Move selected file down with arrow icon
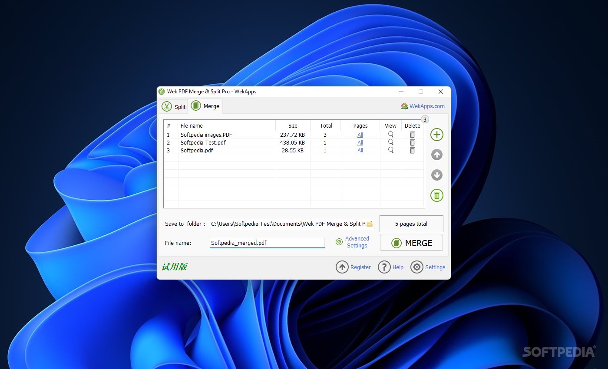Screen dimensions: 608x369 [437, 175]
